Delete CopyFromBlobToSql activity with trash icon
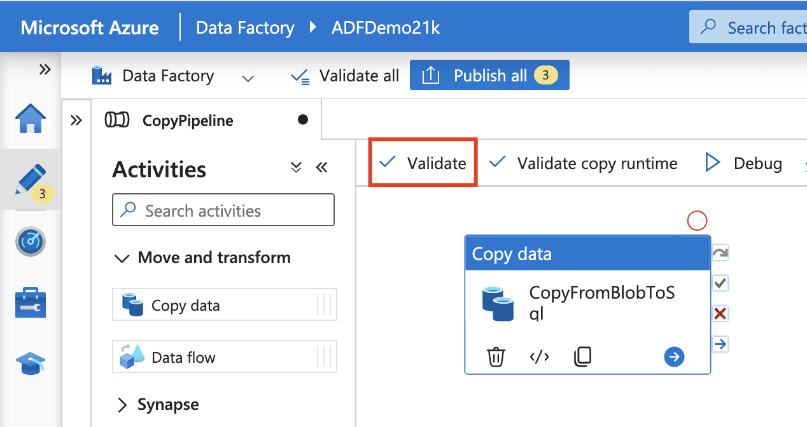The width and height of the screenshot is (807, 427). pyautogui.click(x=496, y=357)
